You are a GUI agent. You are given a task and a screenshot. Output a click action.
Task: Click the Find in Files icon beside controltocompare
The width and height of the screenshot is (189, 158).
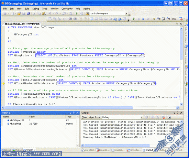coord(87,14)
